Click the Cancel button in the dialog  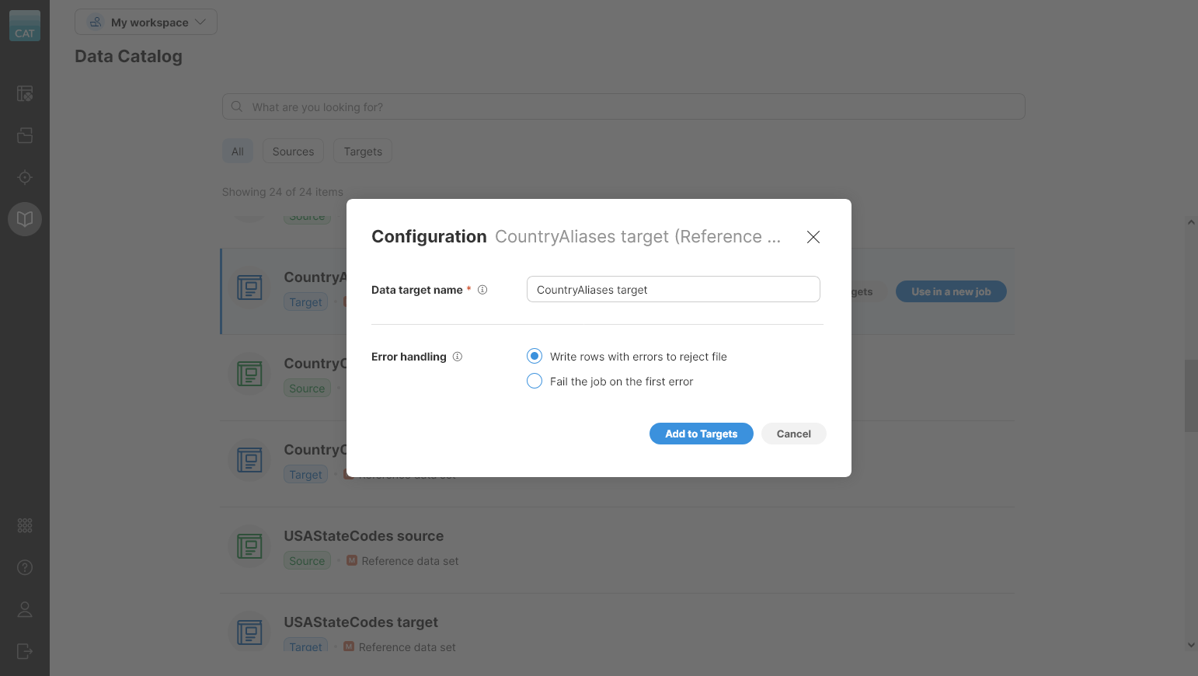point(793,434)
